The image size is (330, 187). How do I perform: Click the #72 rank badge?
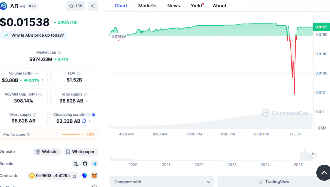[x=32, y=6]
